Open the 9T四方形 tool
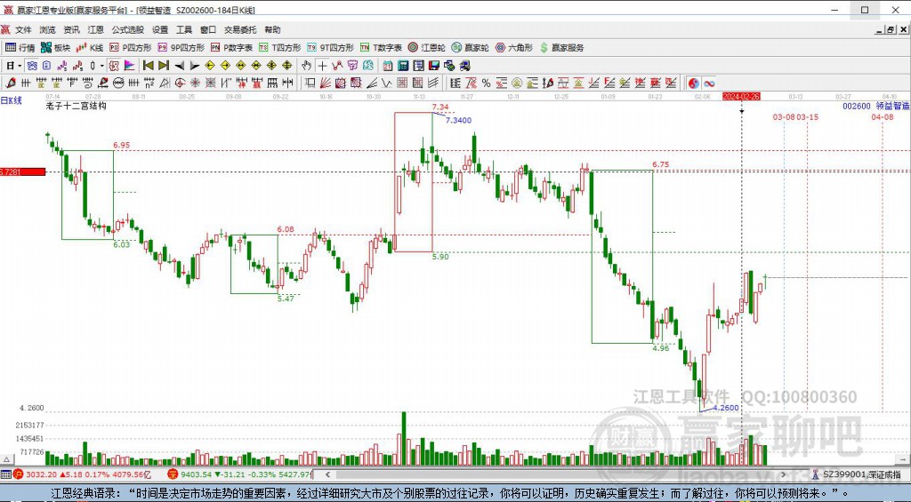 coord(331,48)
